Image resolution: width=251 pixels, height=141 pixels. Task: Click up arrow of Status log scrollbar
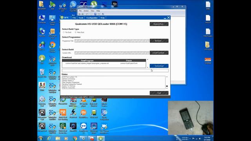(x=167, y=77)
